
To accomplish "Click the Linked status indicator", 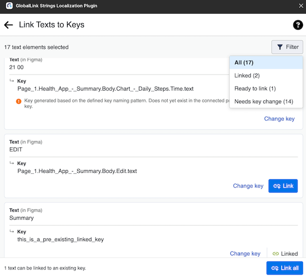I will [x=285, y=254].
